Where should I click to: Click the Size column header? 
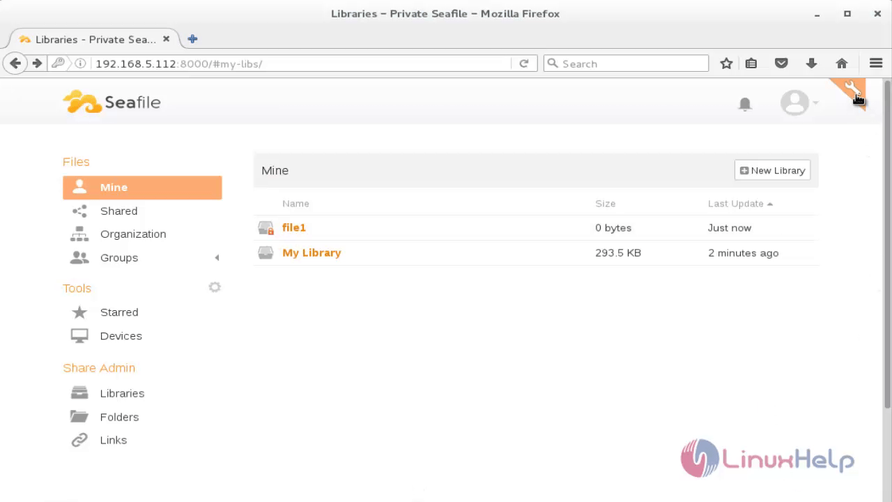coord(605,204)
